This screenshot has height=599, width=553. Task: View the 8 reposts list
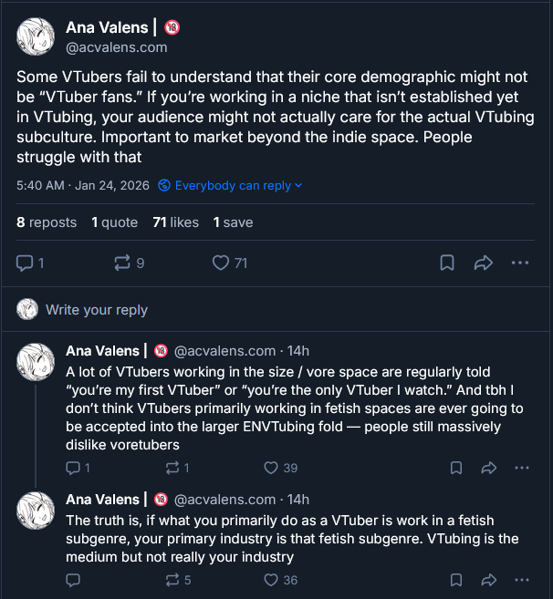(x=47, y=222)
